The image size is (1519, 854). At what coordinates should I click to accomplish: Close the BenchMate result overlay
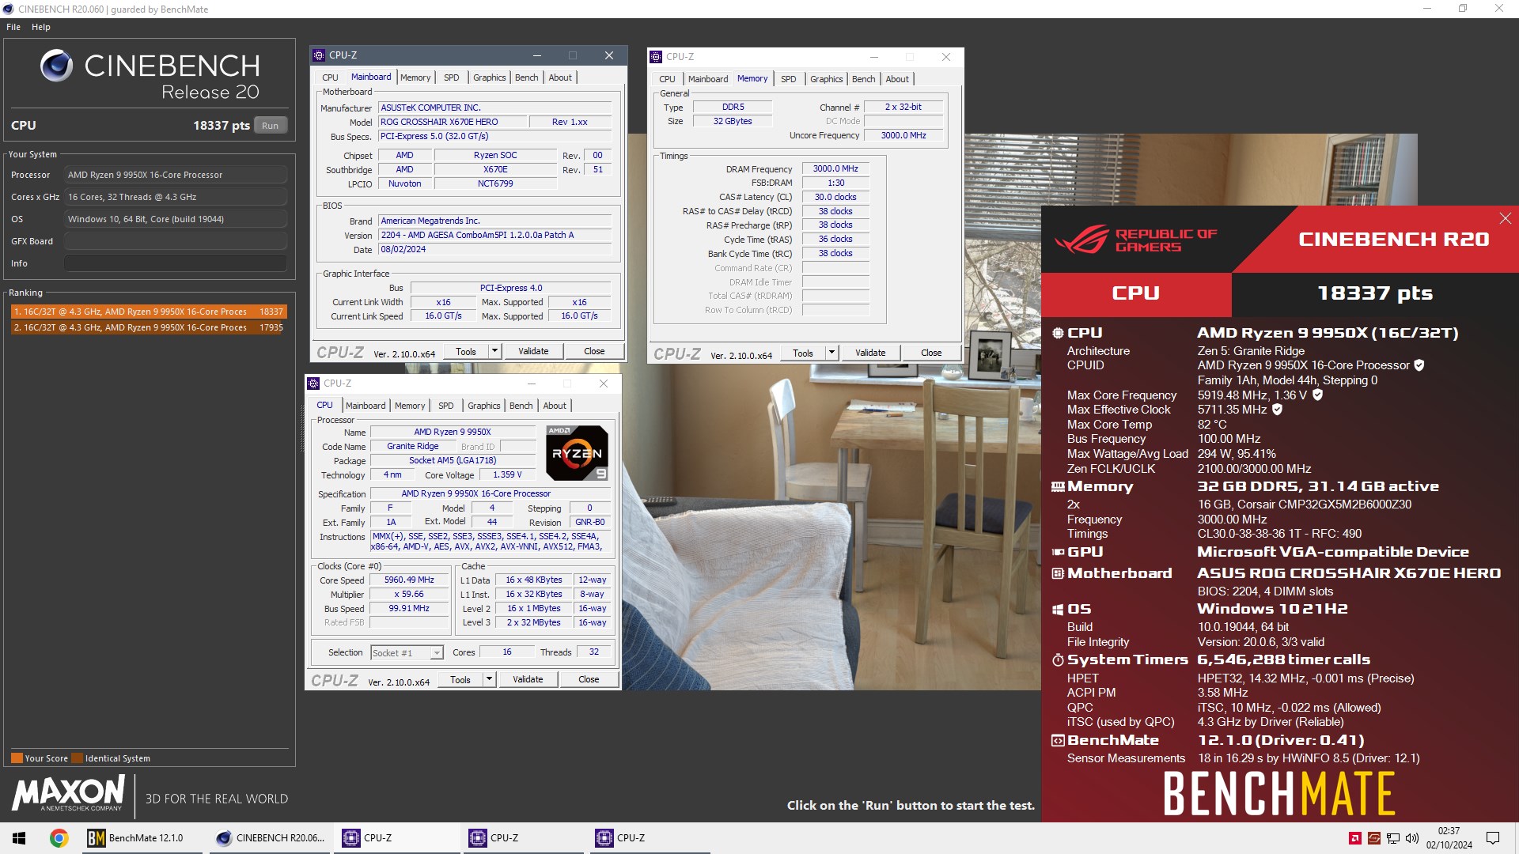1505,218
